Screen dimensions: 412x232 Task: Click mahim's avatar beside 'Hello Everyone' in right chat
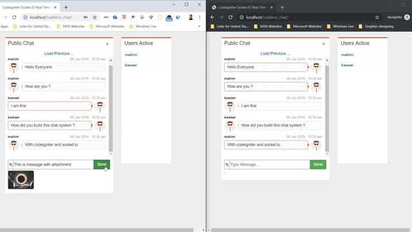point(316,67)
